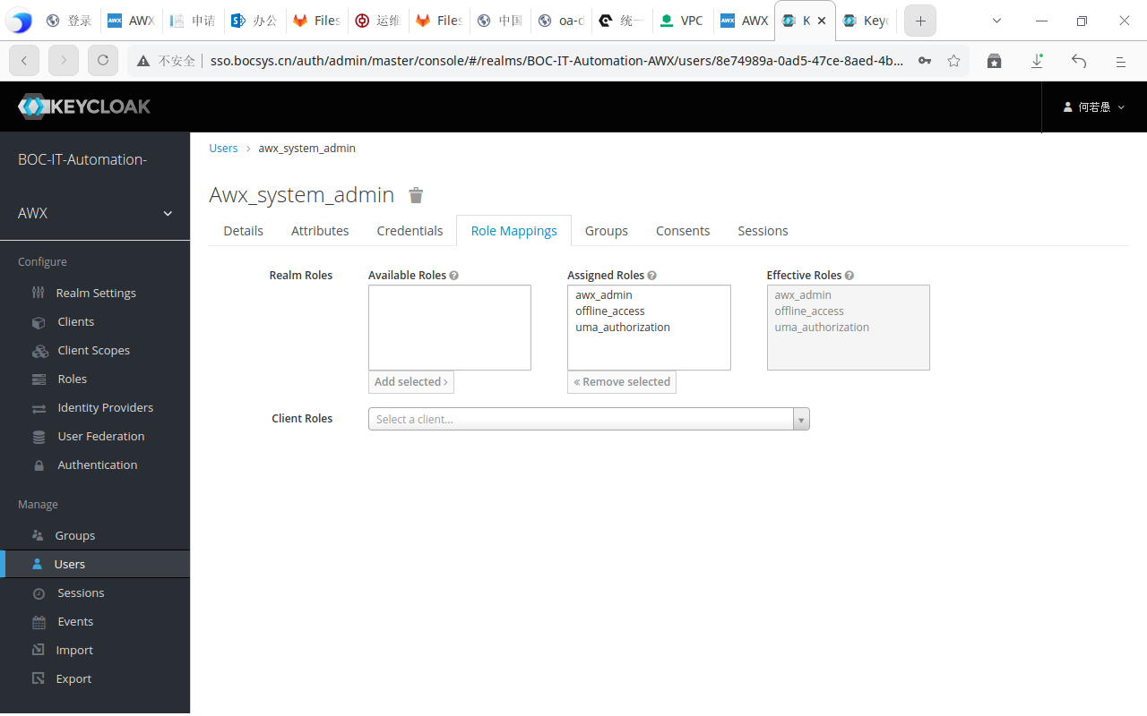Open Sessions via clock icon in sidebar
1147x716 pixels.
coord(39,593)
